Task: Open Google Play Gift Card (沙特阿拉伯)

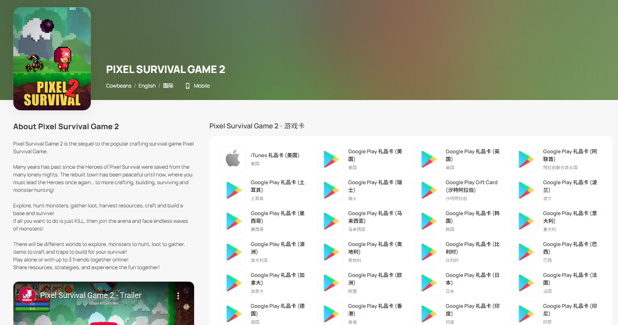Action: pos(471,186)
